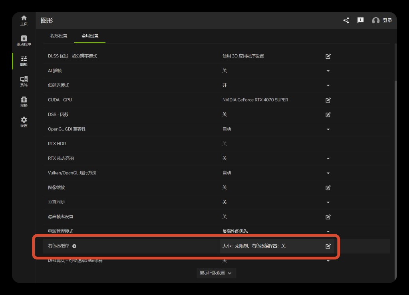Click the 最高性能优先 value
The height and width of the screenshot is (295, 409).
(235, 231)
